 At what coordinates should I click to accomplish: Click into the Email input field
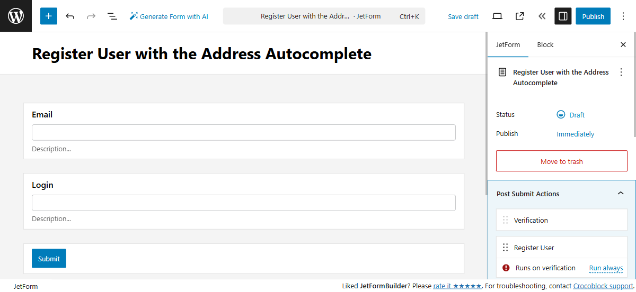[x=244, y=132]
